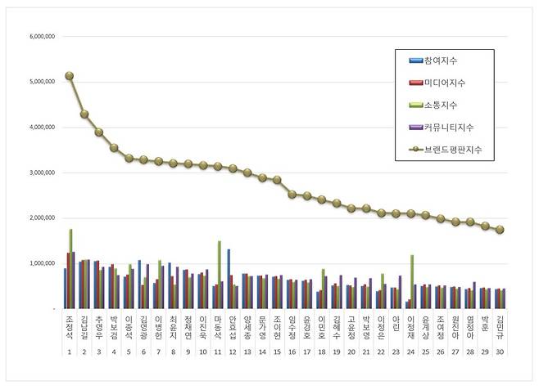Select the last line point for rank 30
539x390 pixels.
pos(500,230)
